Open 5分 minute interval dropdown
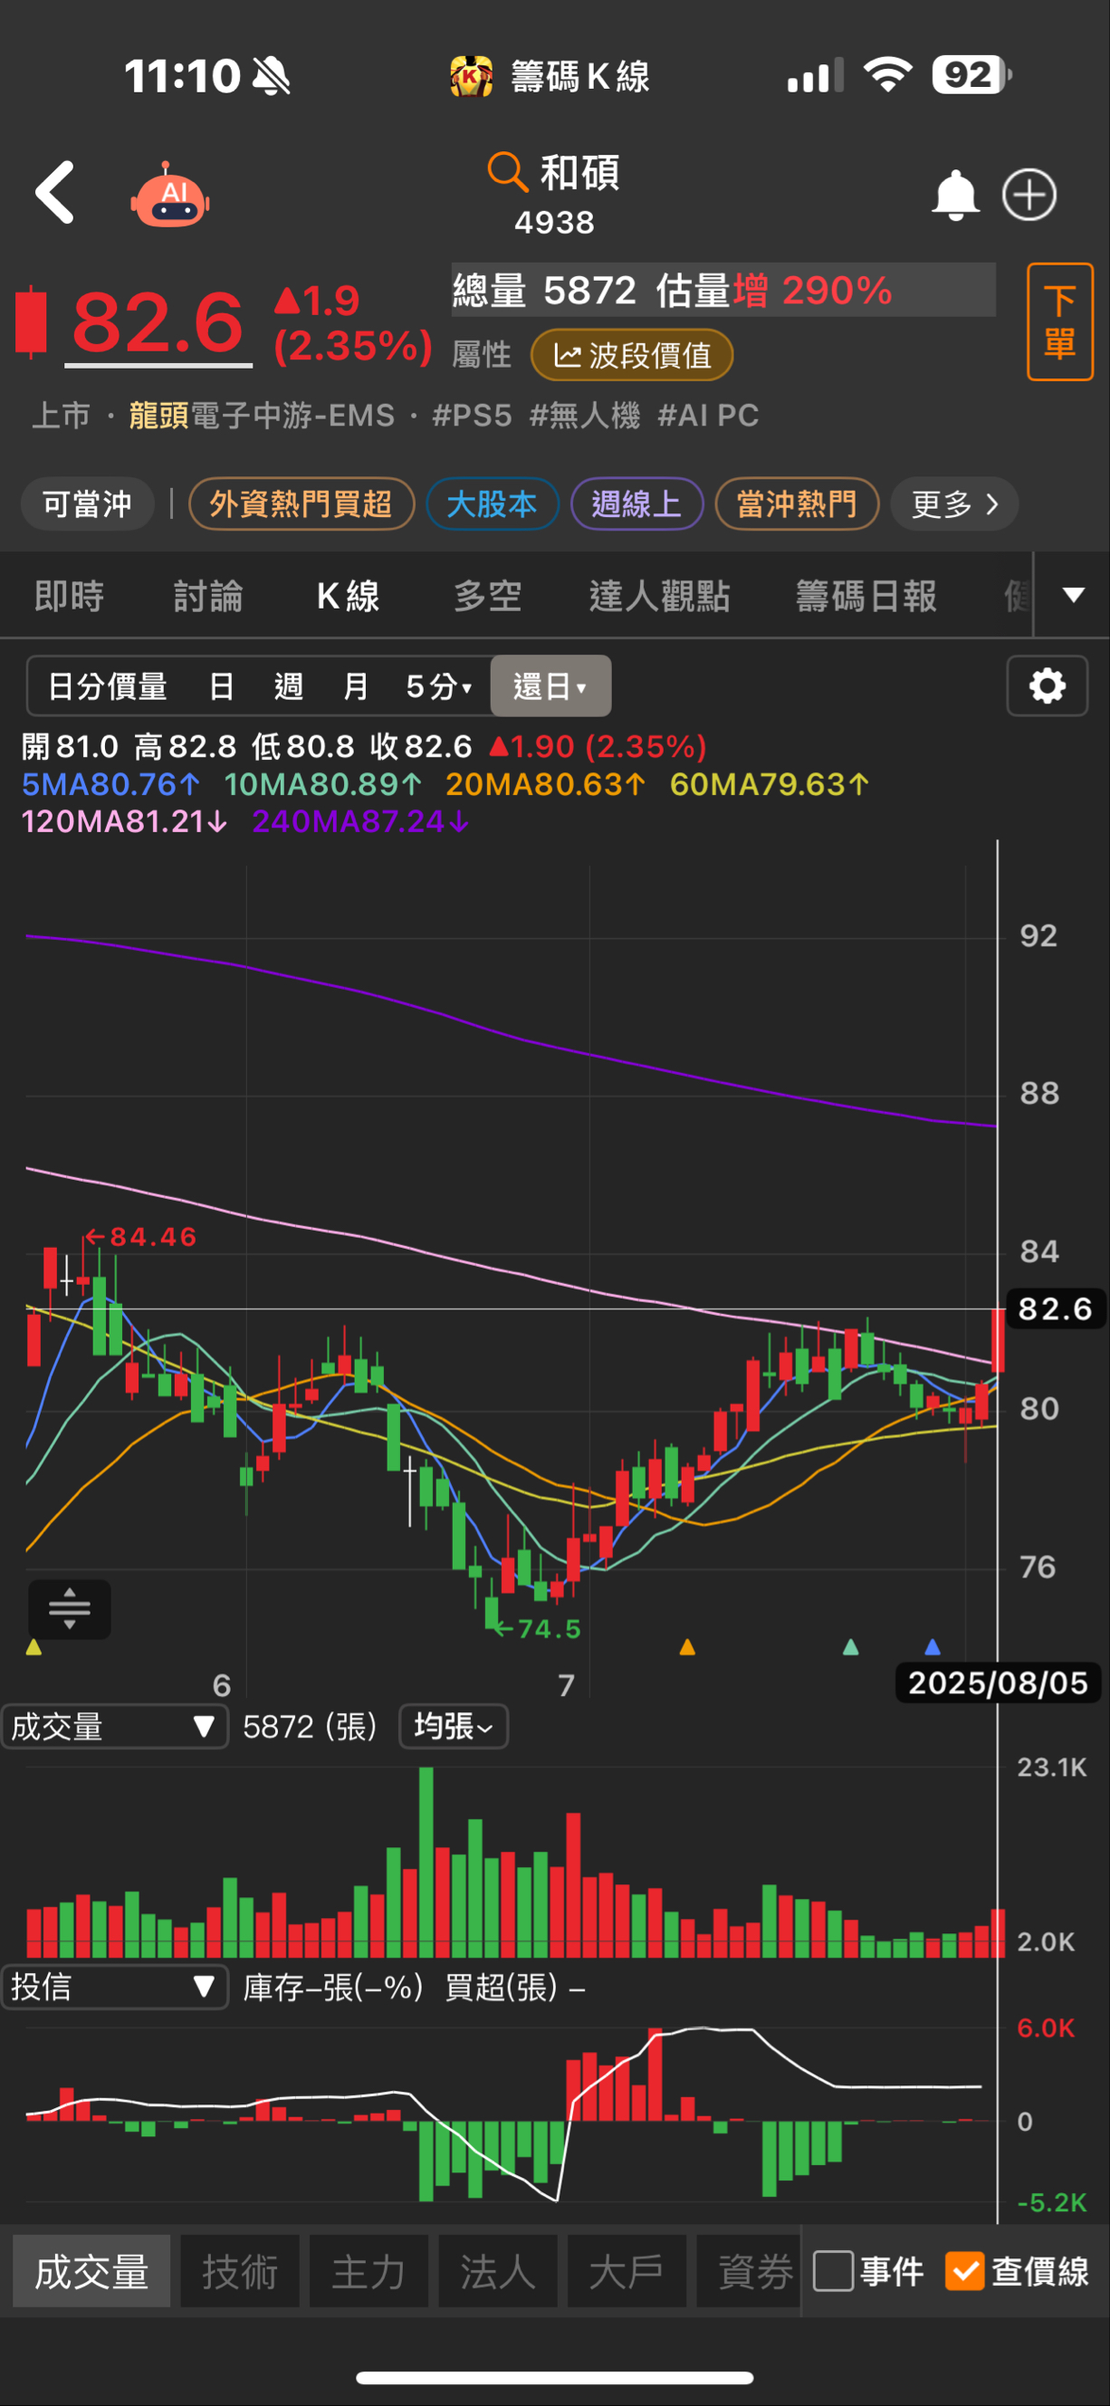The image size is (1110, 2406). tap(439, 686)
